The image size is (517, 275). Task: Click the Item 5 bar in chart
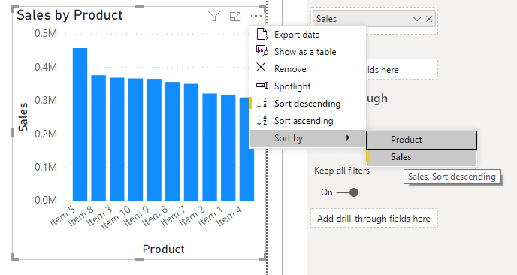[x=80, y=124]
